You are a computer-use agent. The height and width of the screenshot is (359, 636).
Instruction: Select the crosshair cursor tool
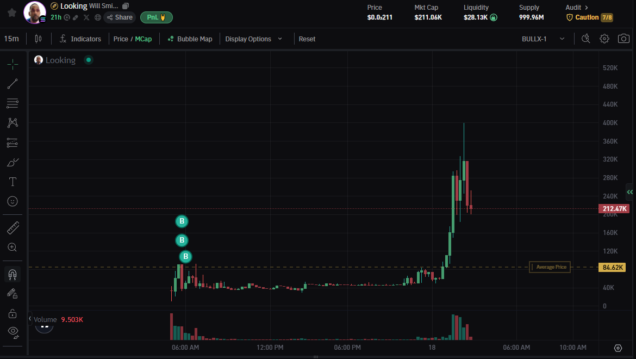click(x=13, y=64)
